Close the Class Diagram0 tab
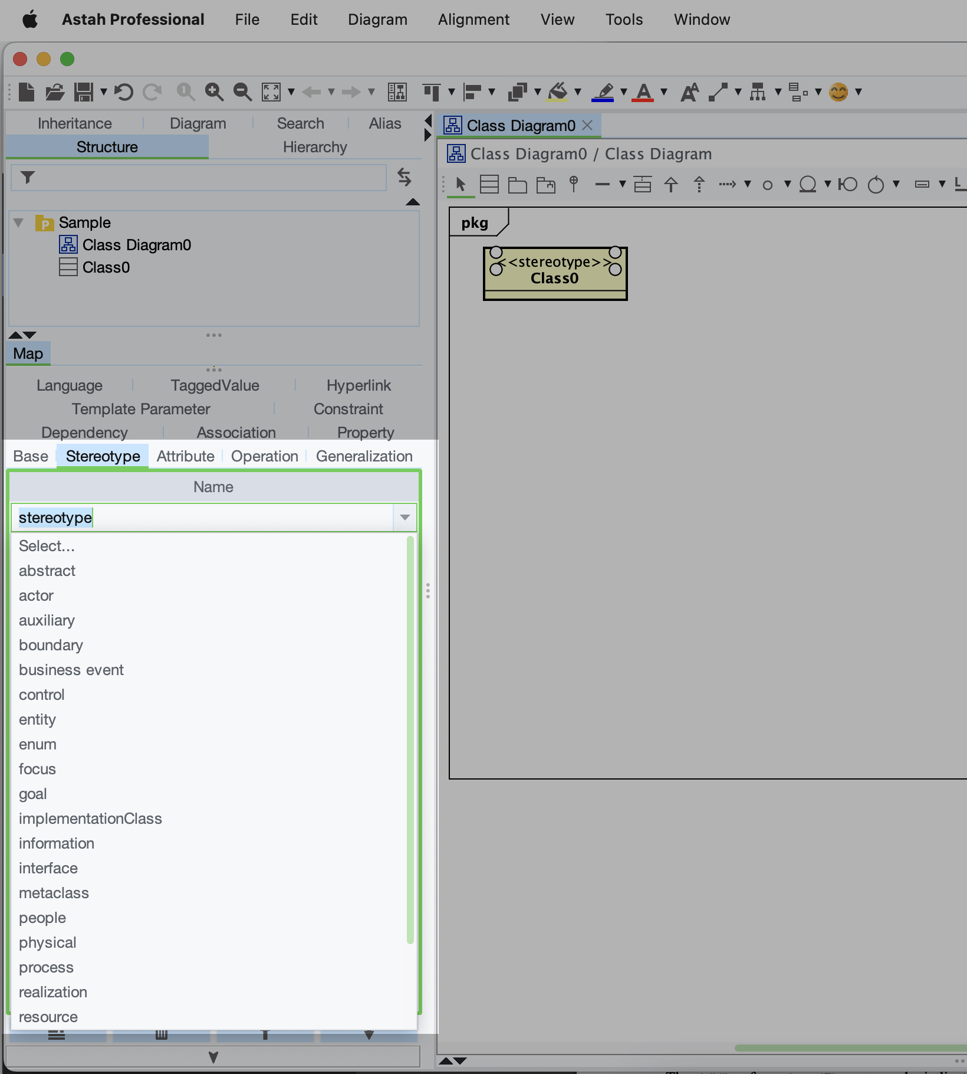Viewport: 967px width, 1074px height. (x=587, y=125)
